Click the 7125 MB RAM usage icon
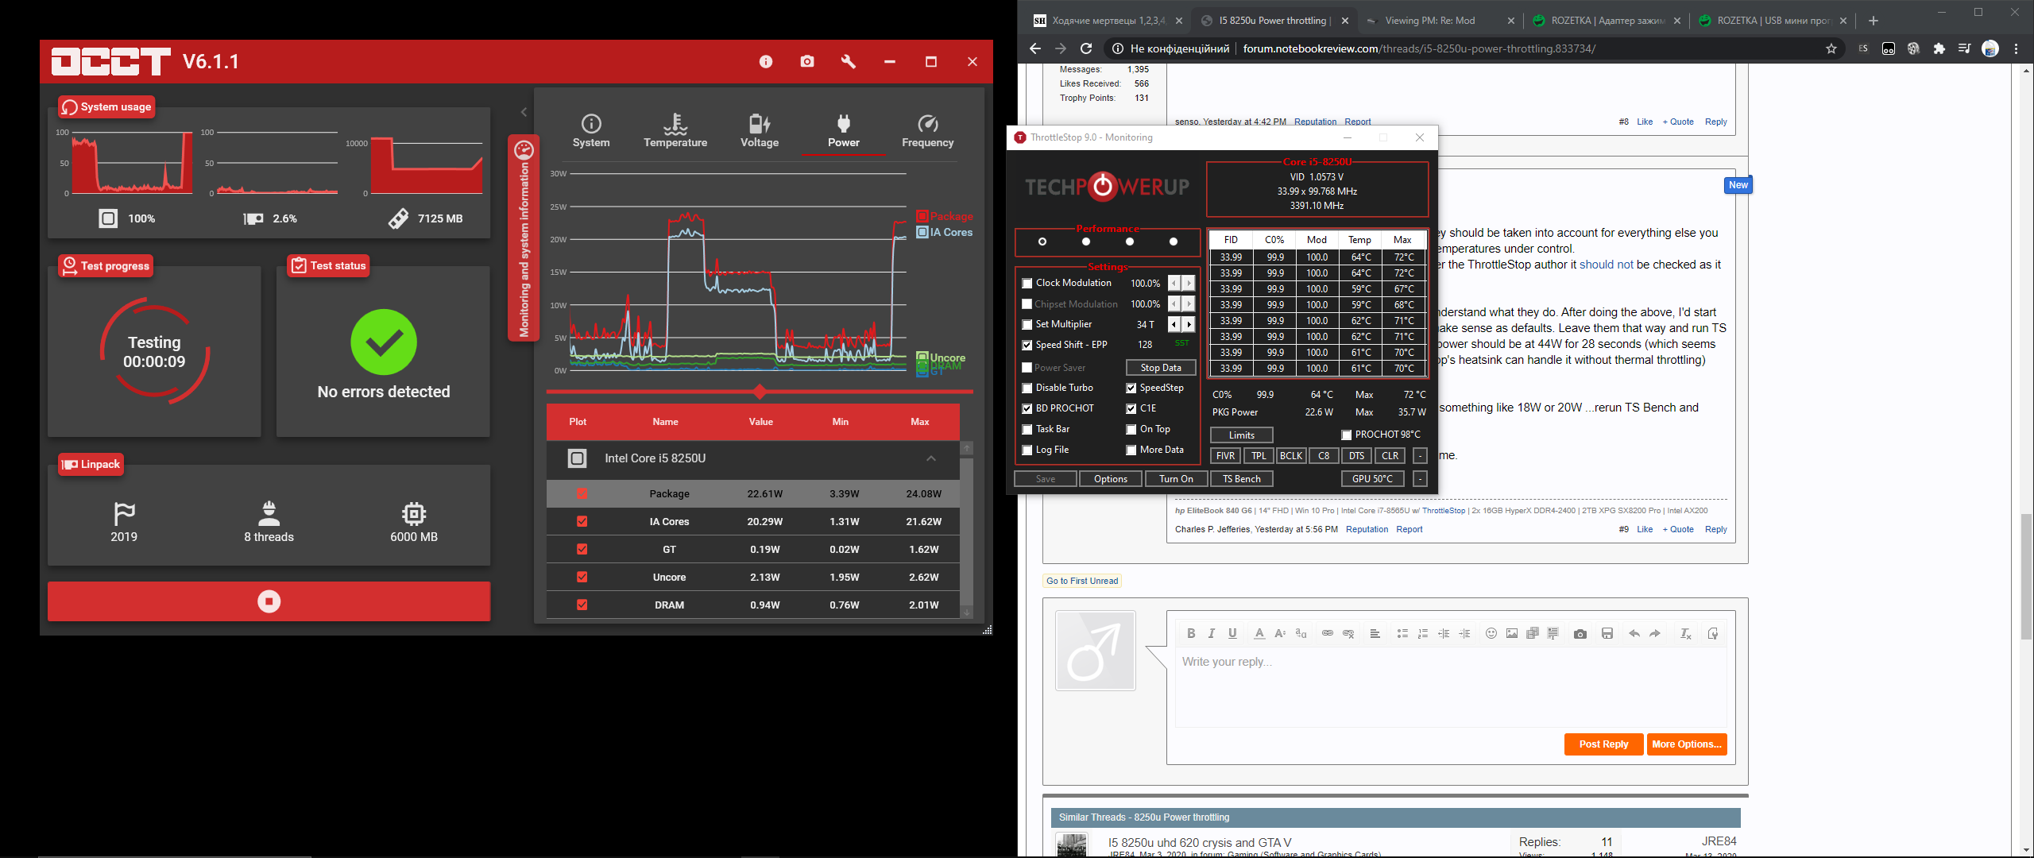 tap(398, 218)
